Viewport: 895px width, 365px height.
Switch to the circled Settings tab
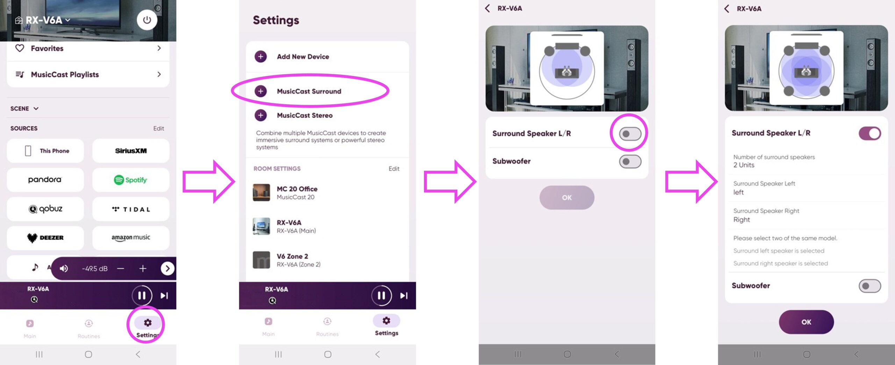pyautogui.click(x=148, y=328)
